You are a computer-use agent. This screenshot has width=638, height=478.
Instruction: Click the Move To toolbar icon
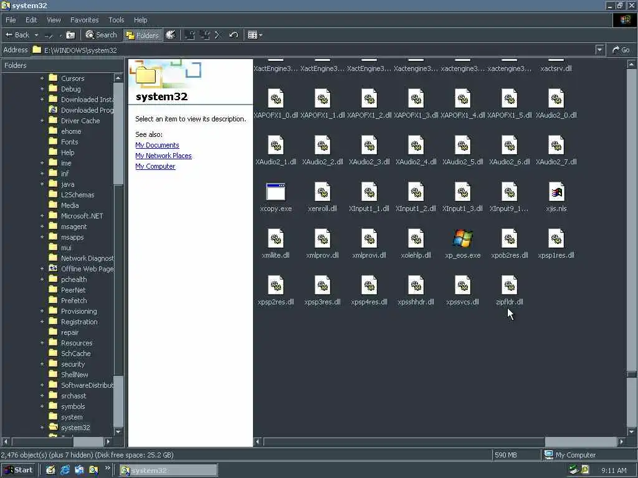click(x=189, y=35)
